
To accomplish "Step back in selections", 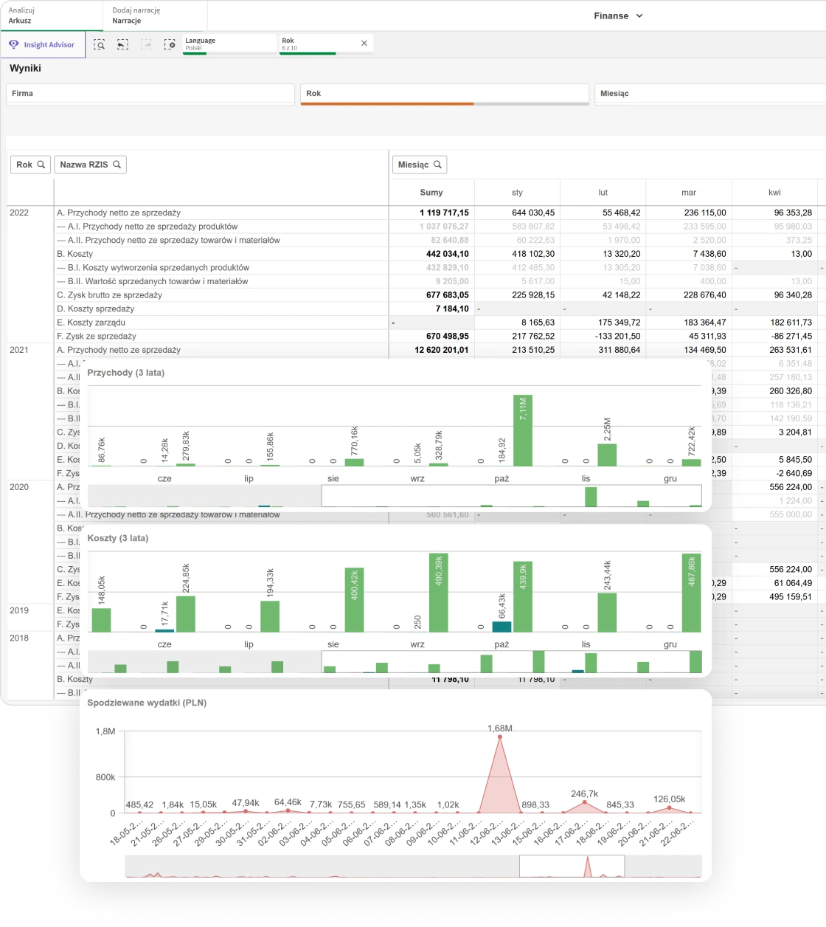I will coord(122,45).
